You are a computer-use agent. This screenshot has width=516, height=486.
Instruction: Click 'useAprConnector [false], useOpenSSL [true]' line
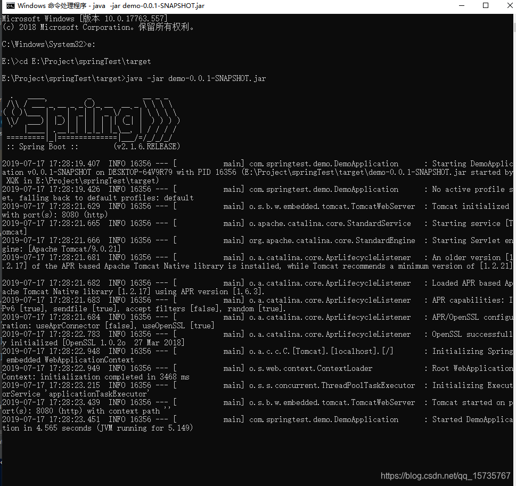[x=125, y=326]
